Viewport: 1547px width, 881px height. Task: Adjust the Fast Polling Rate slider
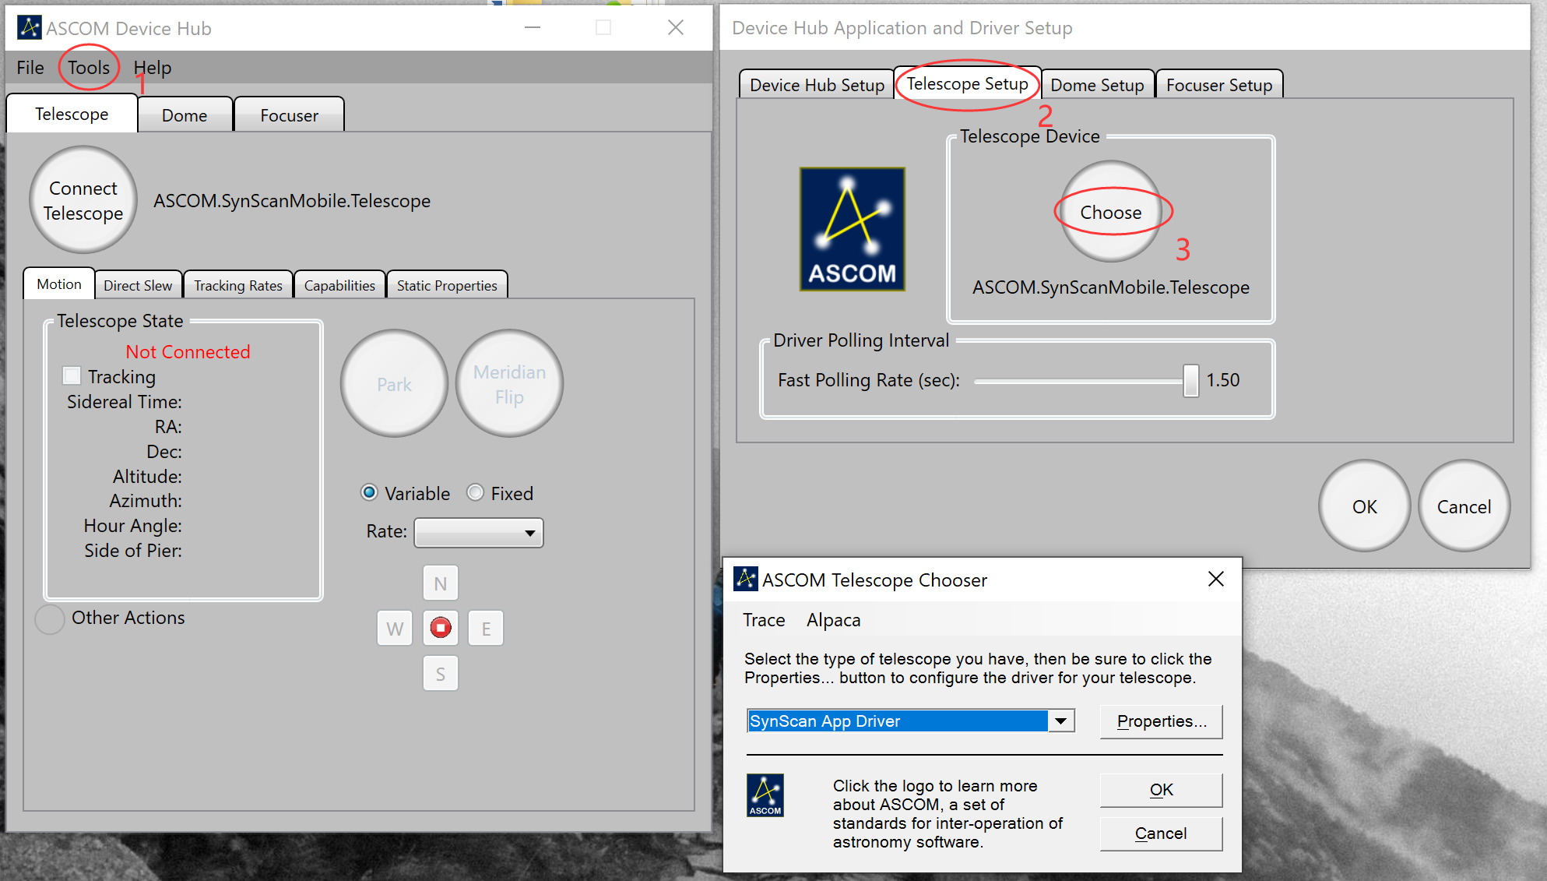point(1190,380)
